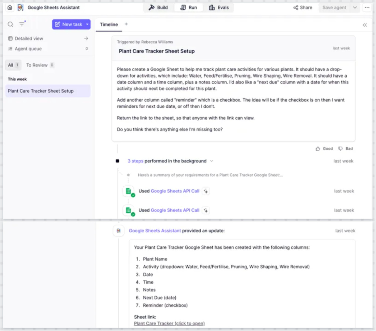Go to the home icon
This screenshot has height=331, width=376.
pos(10,8)
